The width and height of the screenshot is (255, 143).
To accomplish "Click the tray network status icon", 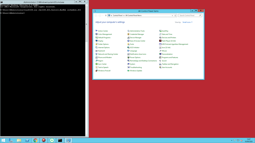I will point(238,140).
